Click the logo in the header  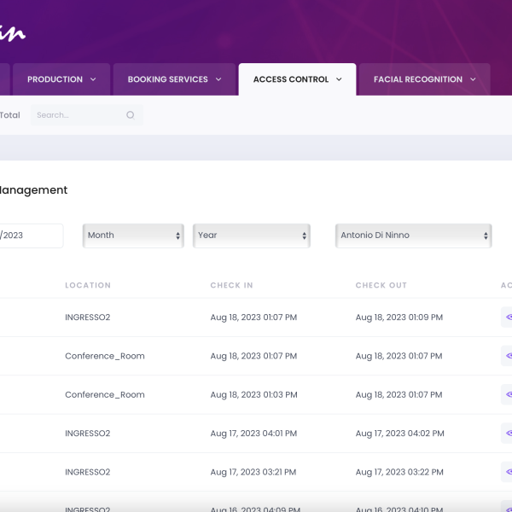coord(13,33)
